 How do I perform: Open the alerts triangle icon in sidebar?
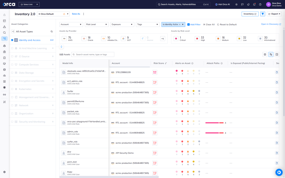[x=4, y=27]
